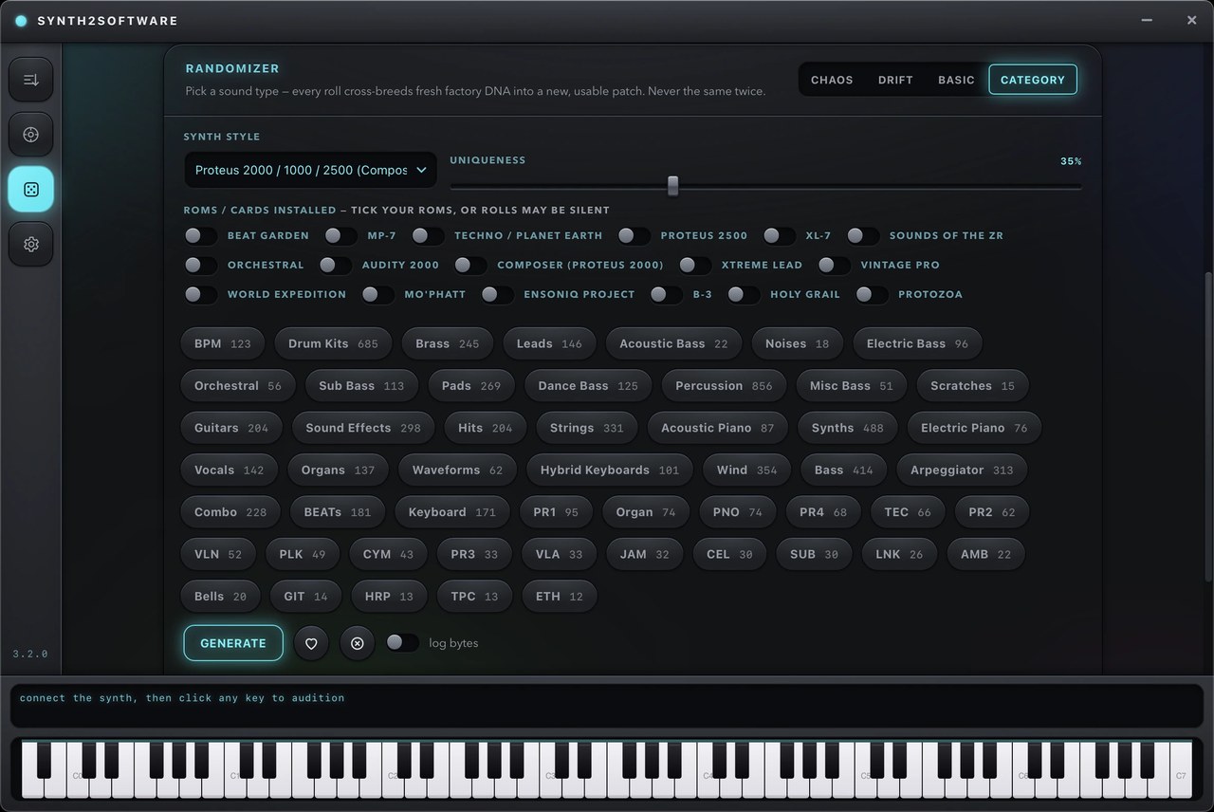Choose the Hybrid Keyboards category
Screen dimensions: 1214x812
click(610, 471)
